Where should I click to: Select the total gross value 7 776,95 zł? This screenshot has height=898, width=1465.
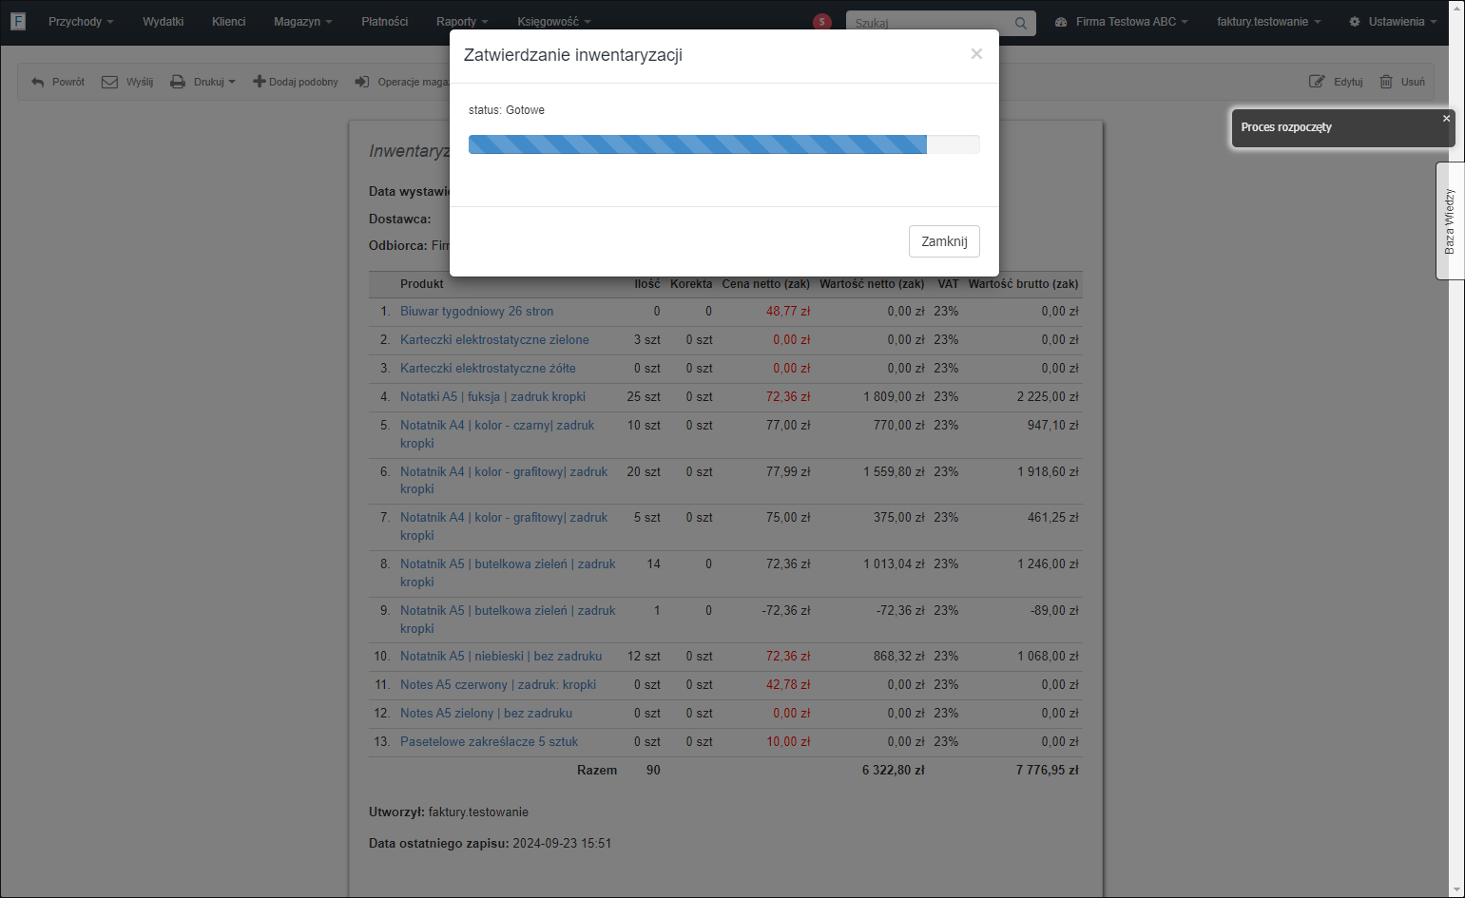1048,771
